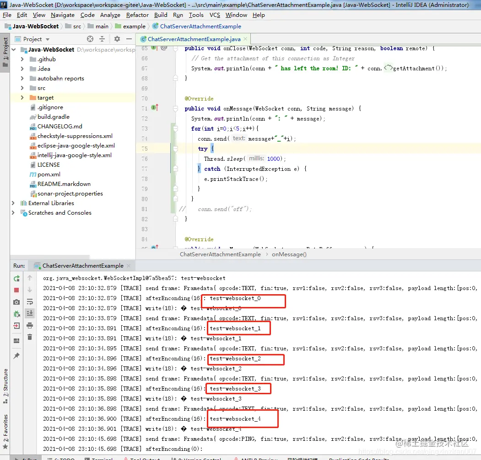This screenshot has height=460, width=481.
Task: Click the Attach Debugger bug icon
Action: point(16,314)
